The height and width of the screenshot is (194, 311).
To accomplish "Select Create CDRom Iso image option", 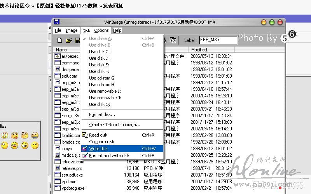I will [114, 125].
